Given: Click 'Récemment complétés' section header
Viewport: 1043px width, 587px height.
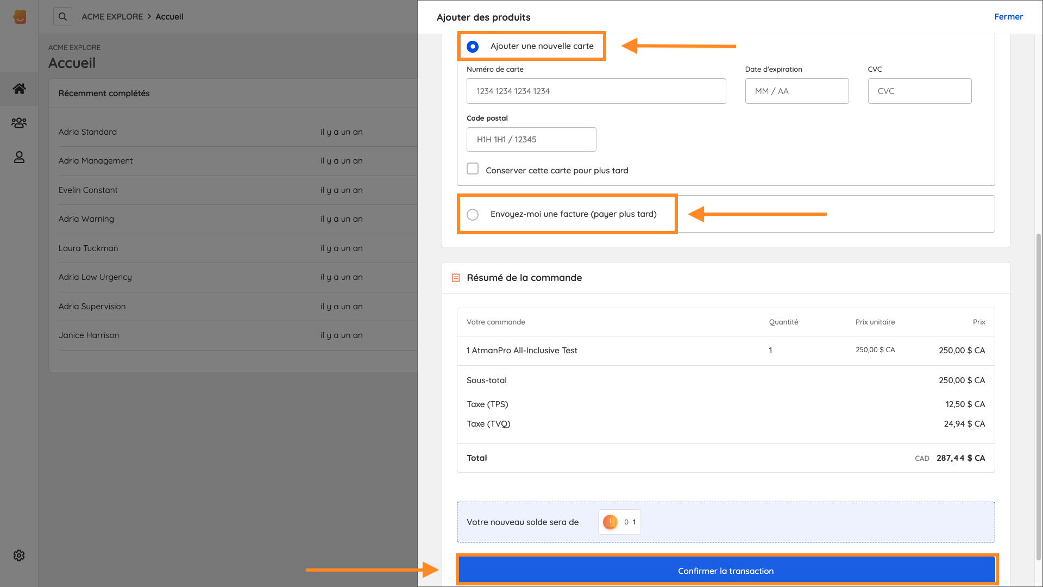Looking at the screenshot, I should point(104,93).
